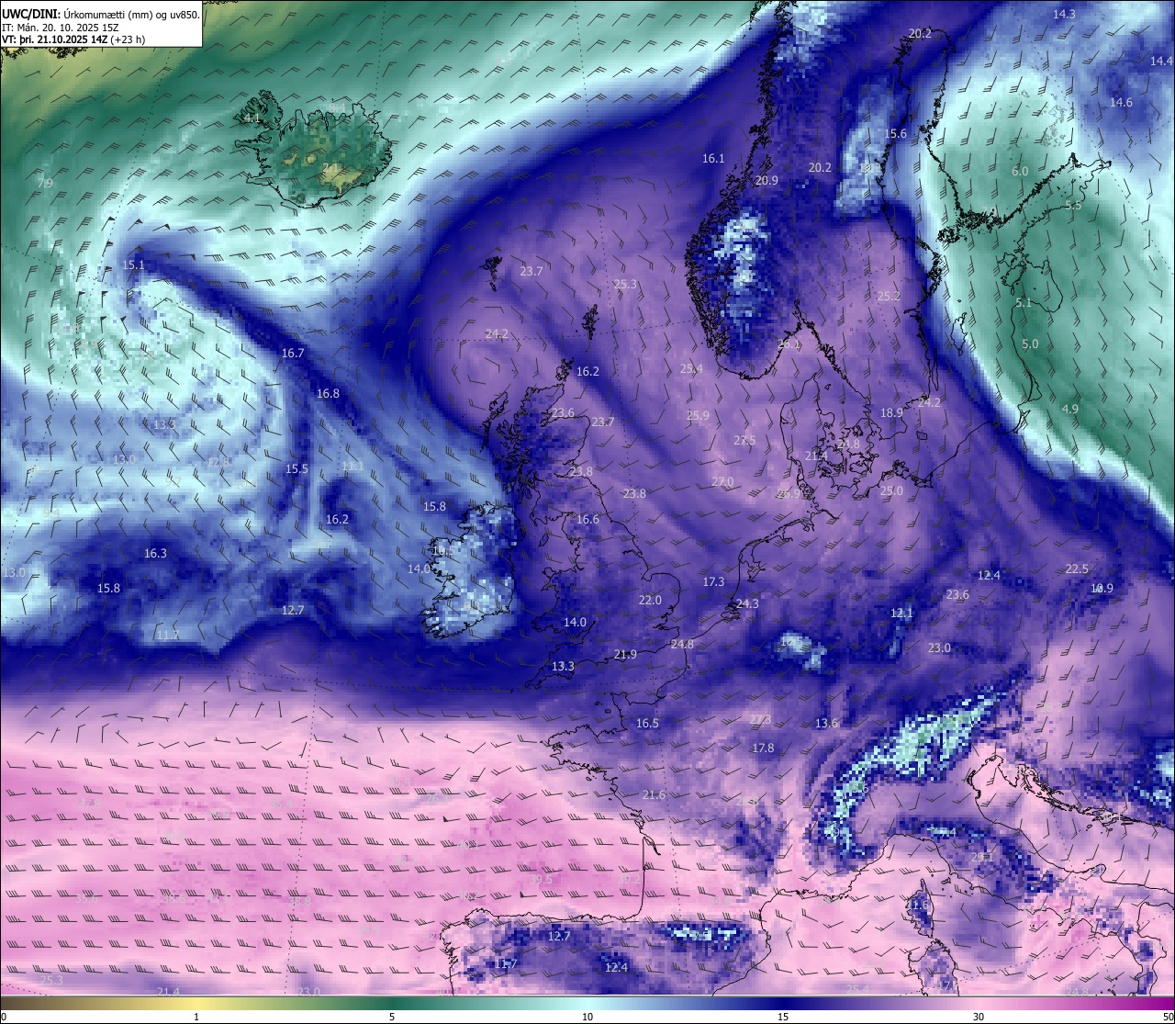Click the 15.6 value over Sweden
The height and width of the screenshot is (1024, 1175).
(895, 133)
